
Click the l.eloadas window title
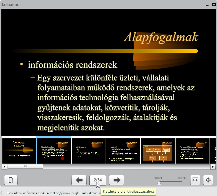point(11,5)
